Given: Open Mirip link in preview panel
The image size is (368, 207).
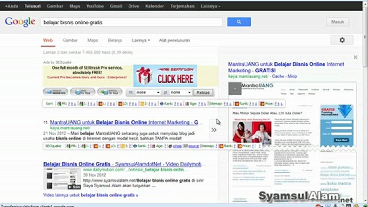Looking at the screenshot, I should tap(292, 76).
